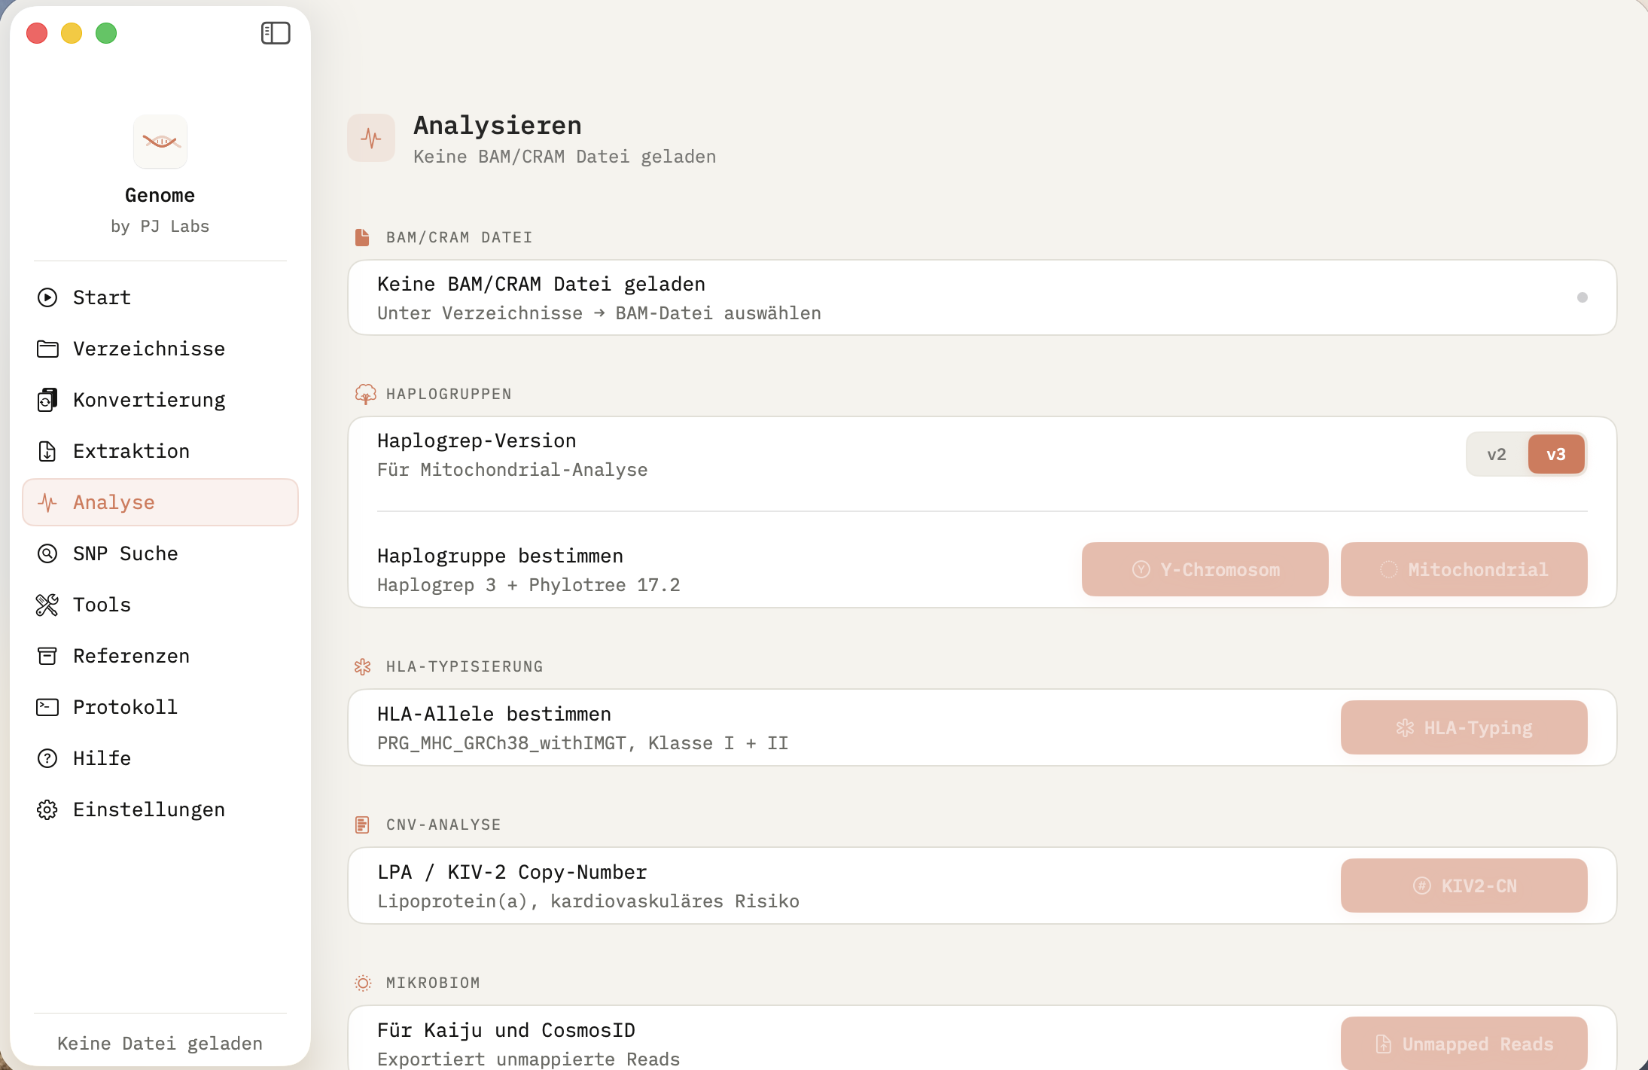Start HLA-Typing analysis button
The width and height of the screenshot is (1648, 1070).
(1464, 727)
